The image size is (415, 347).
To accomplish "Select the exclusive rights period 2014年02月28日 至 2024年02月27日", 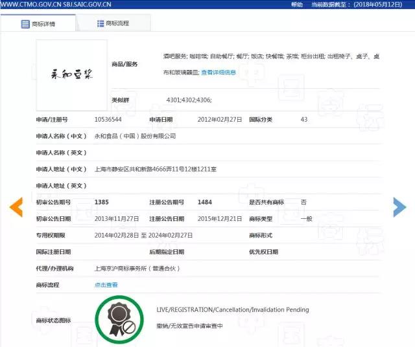I will [x=143, y=235].
